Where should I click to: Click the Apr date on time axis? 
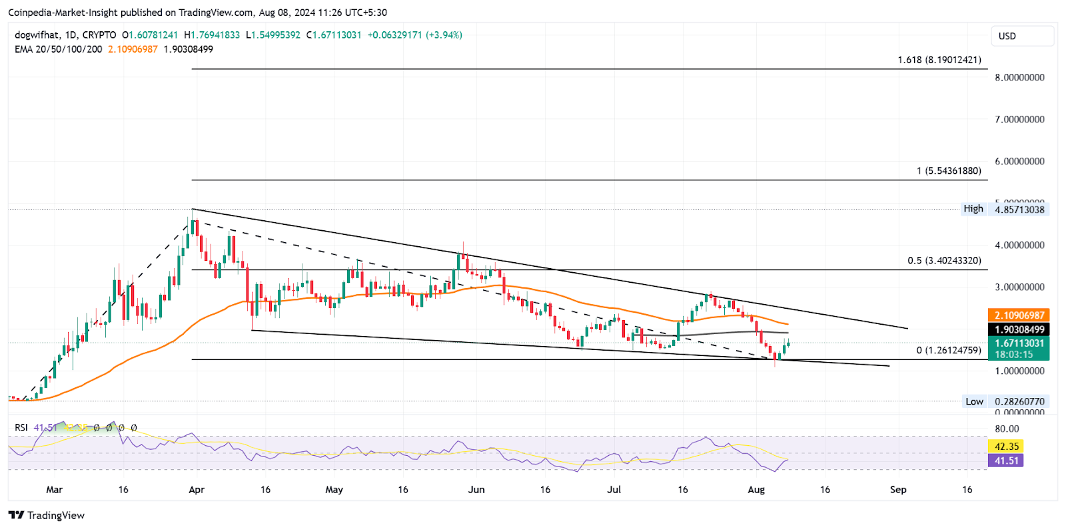tap(197, 490)
